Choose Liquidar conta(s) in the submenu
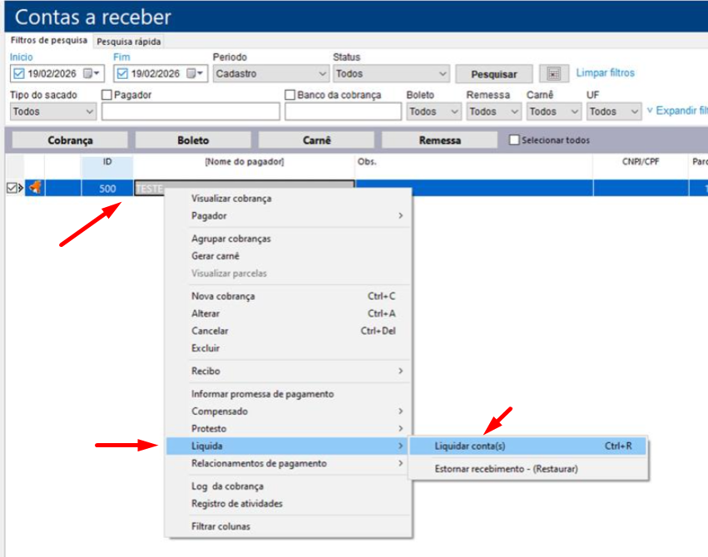Viewport: 708px width, 557px height. pos(470,446)
